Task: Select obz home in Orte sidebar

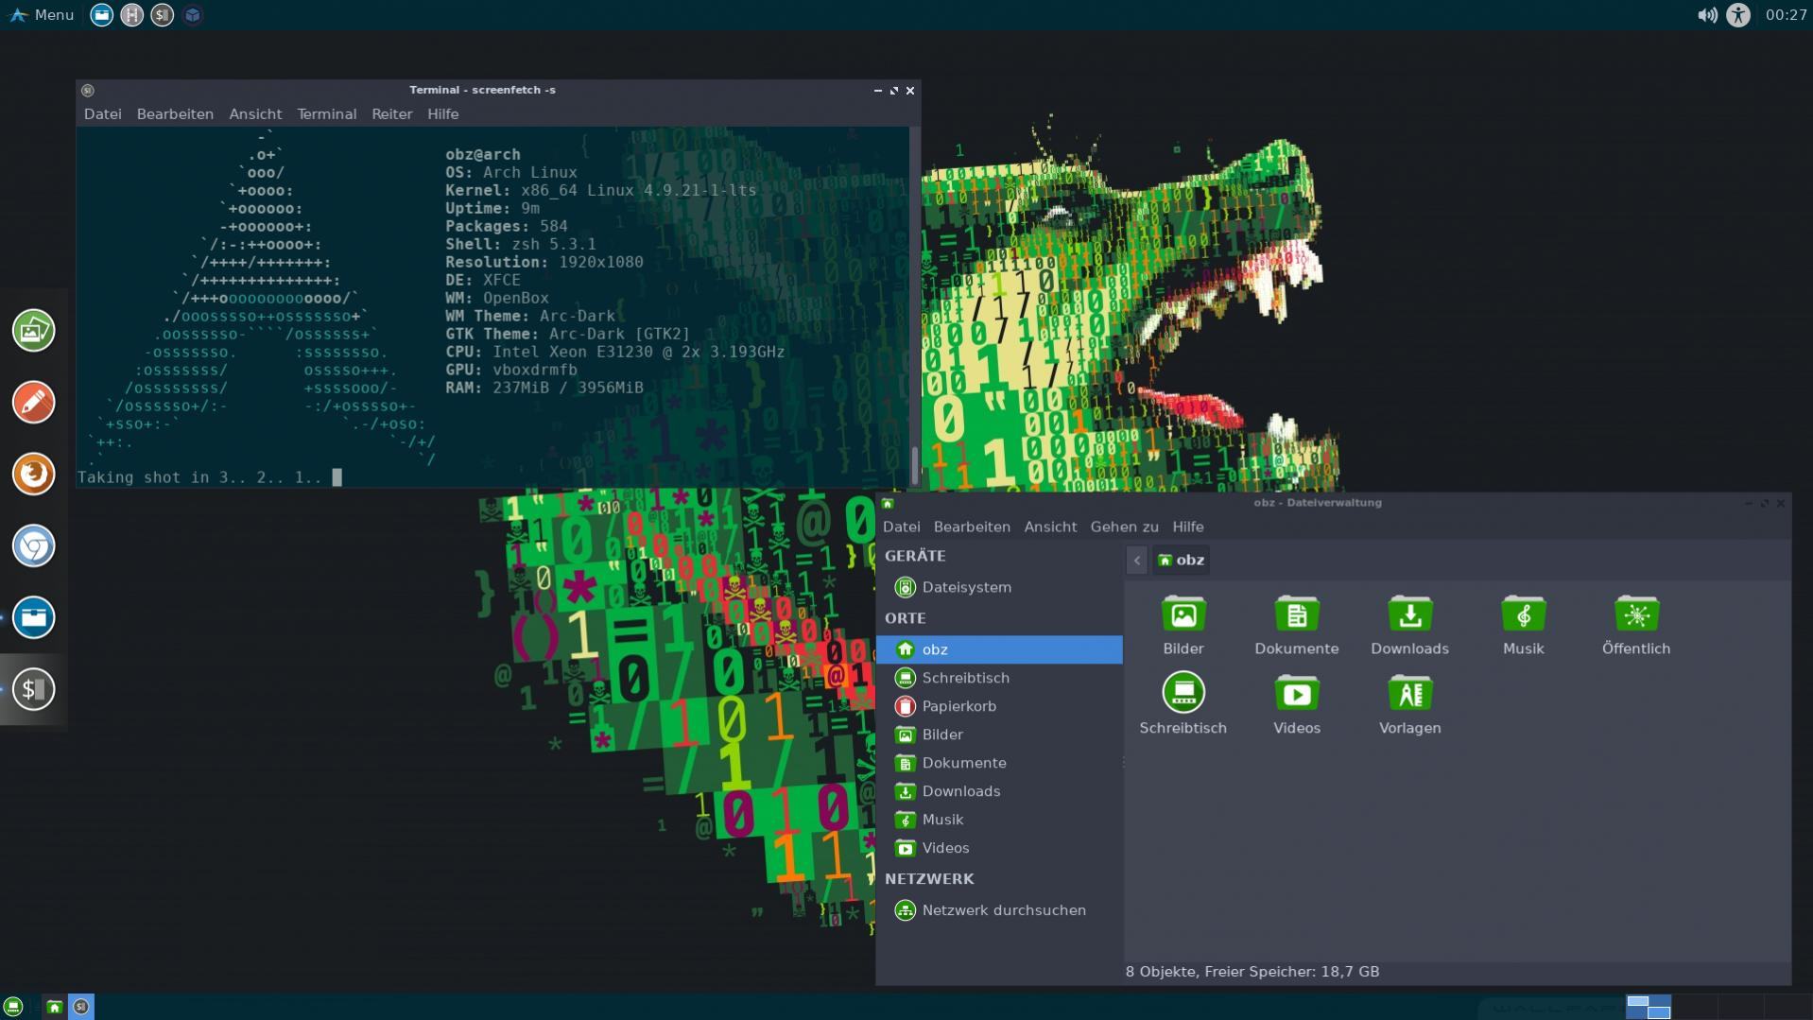Action: click(x=999, y=649)
